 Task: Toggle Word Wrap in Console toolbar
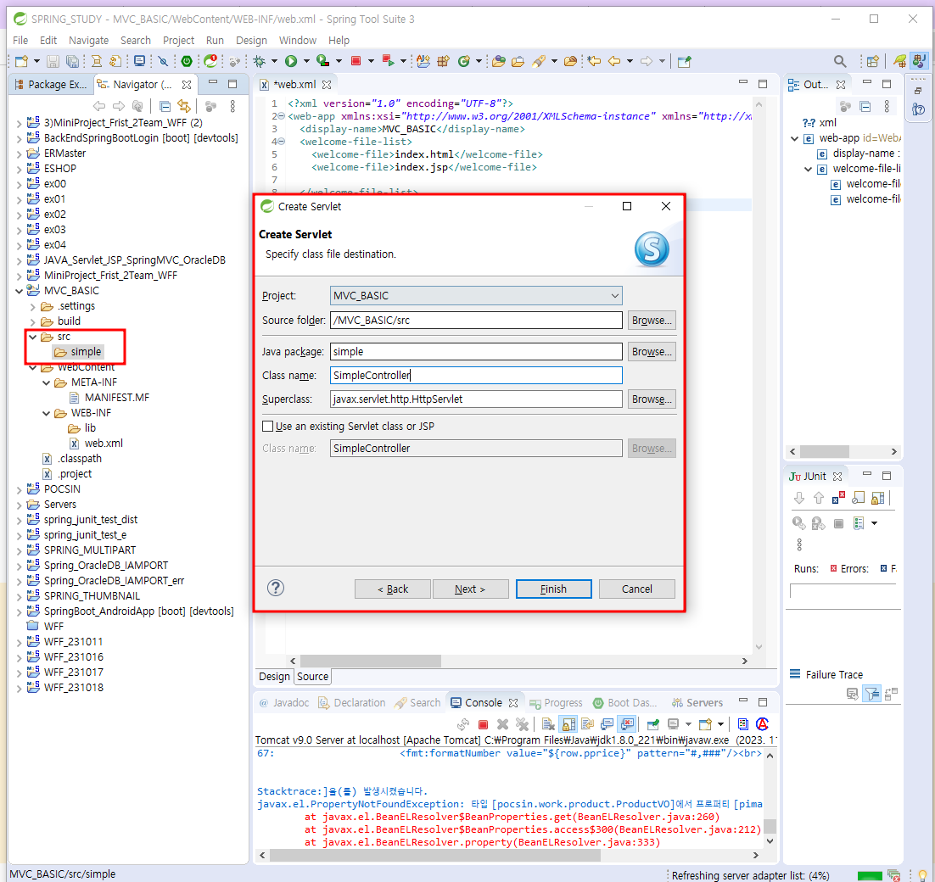[588, 724]
